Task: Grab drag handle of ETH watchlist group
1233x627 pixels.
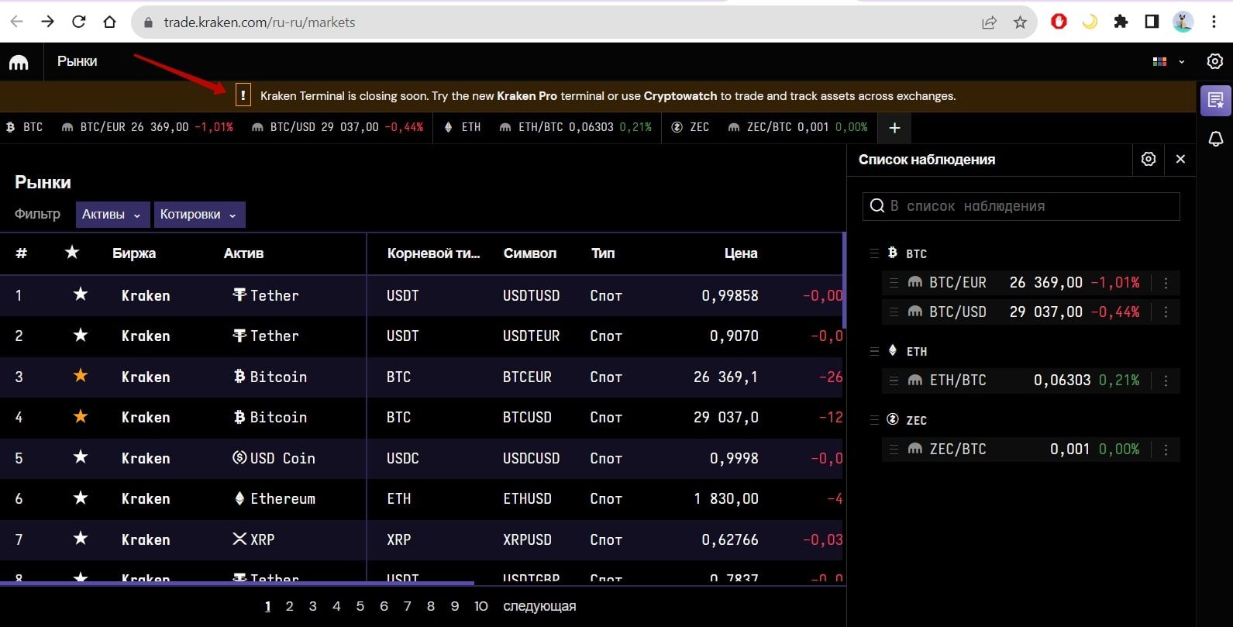Action: coord(874,351)
